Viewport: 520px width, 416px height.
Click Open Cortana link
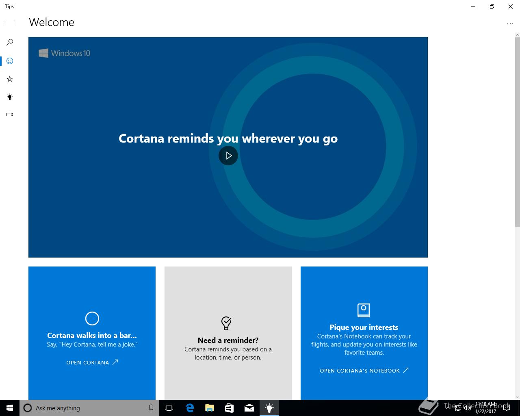click(92, 362)
